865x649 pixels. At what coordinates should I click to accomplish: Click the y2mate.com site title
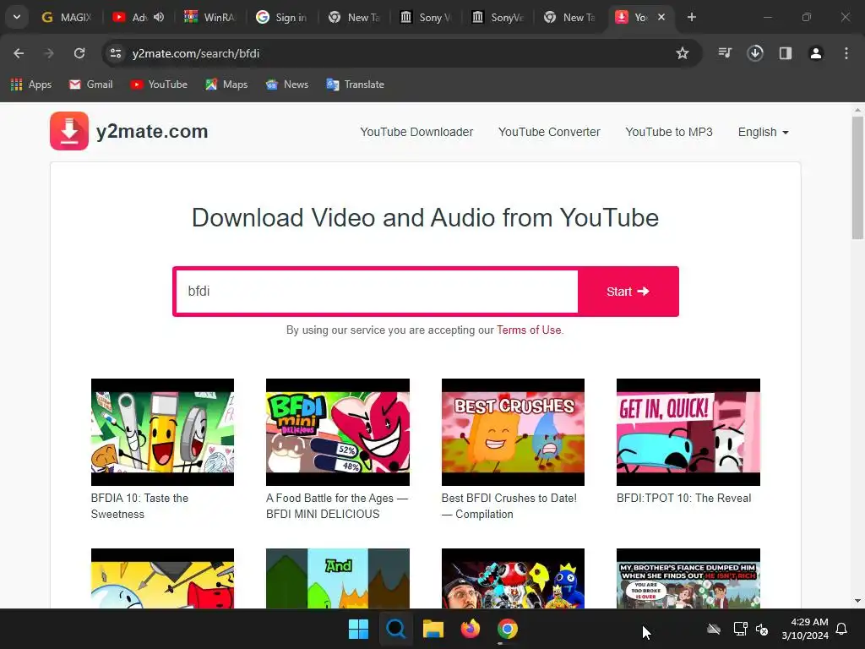point(152,131)
